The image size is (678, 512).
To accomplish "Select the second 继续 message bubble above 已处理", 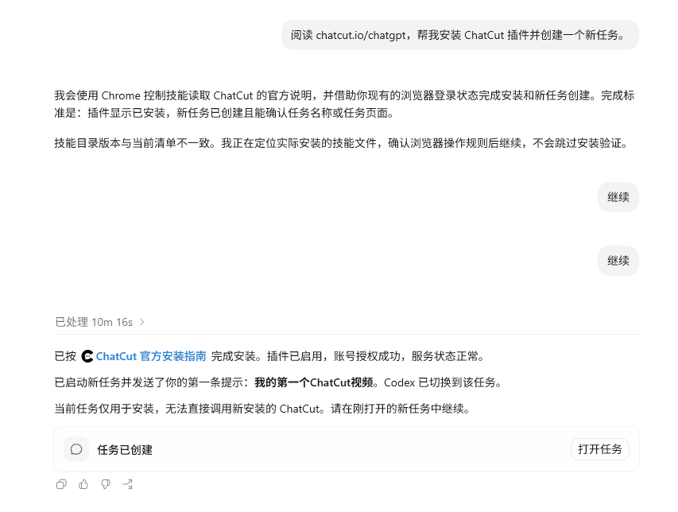I will point(618,261).
